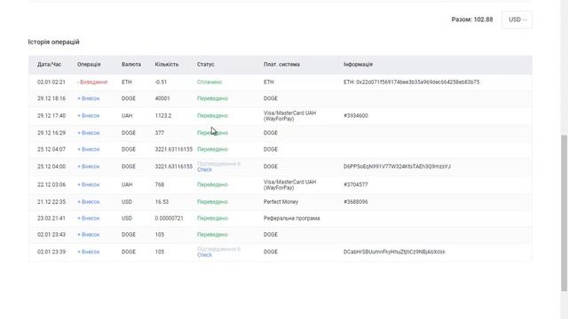Click the 'Плат. система' column header
This screenshot has width=568, height=319.
pyautogui.click(x=281, y=65)
